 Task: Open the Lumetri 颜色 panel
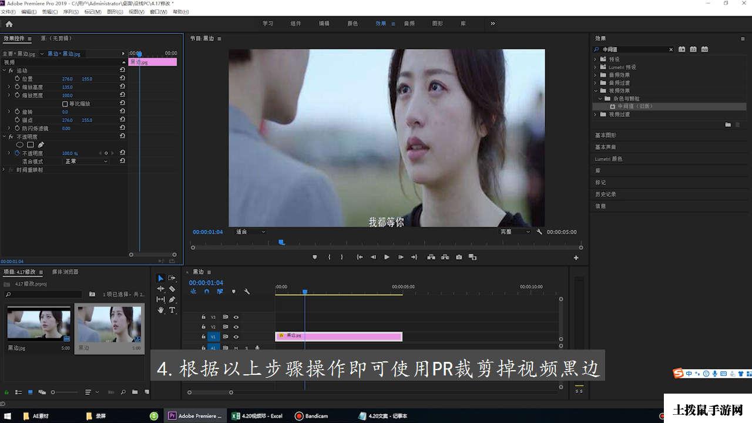(x=609, y=159)
